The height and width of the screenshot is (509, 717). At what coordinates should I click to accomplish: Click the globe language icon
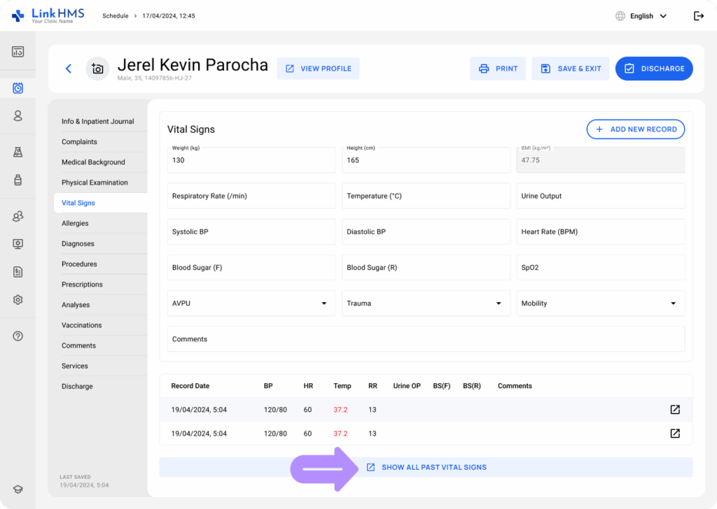(x=620, y=16)
